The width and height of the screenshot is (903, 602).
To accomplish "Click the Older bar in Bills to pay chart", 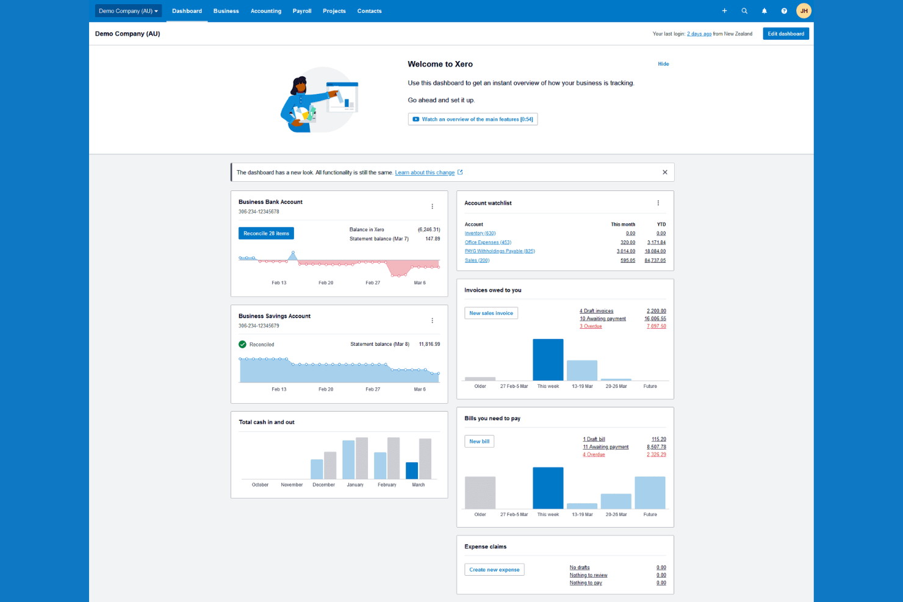I will (x=480, y=493).
